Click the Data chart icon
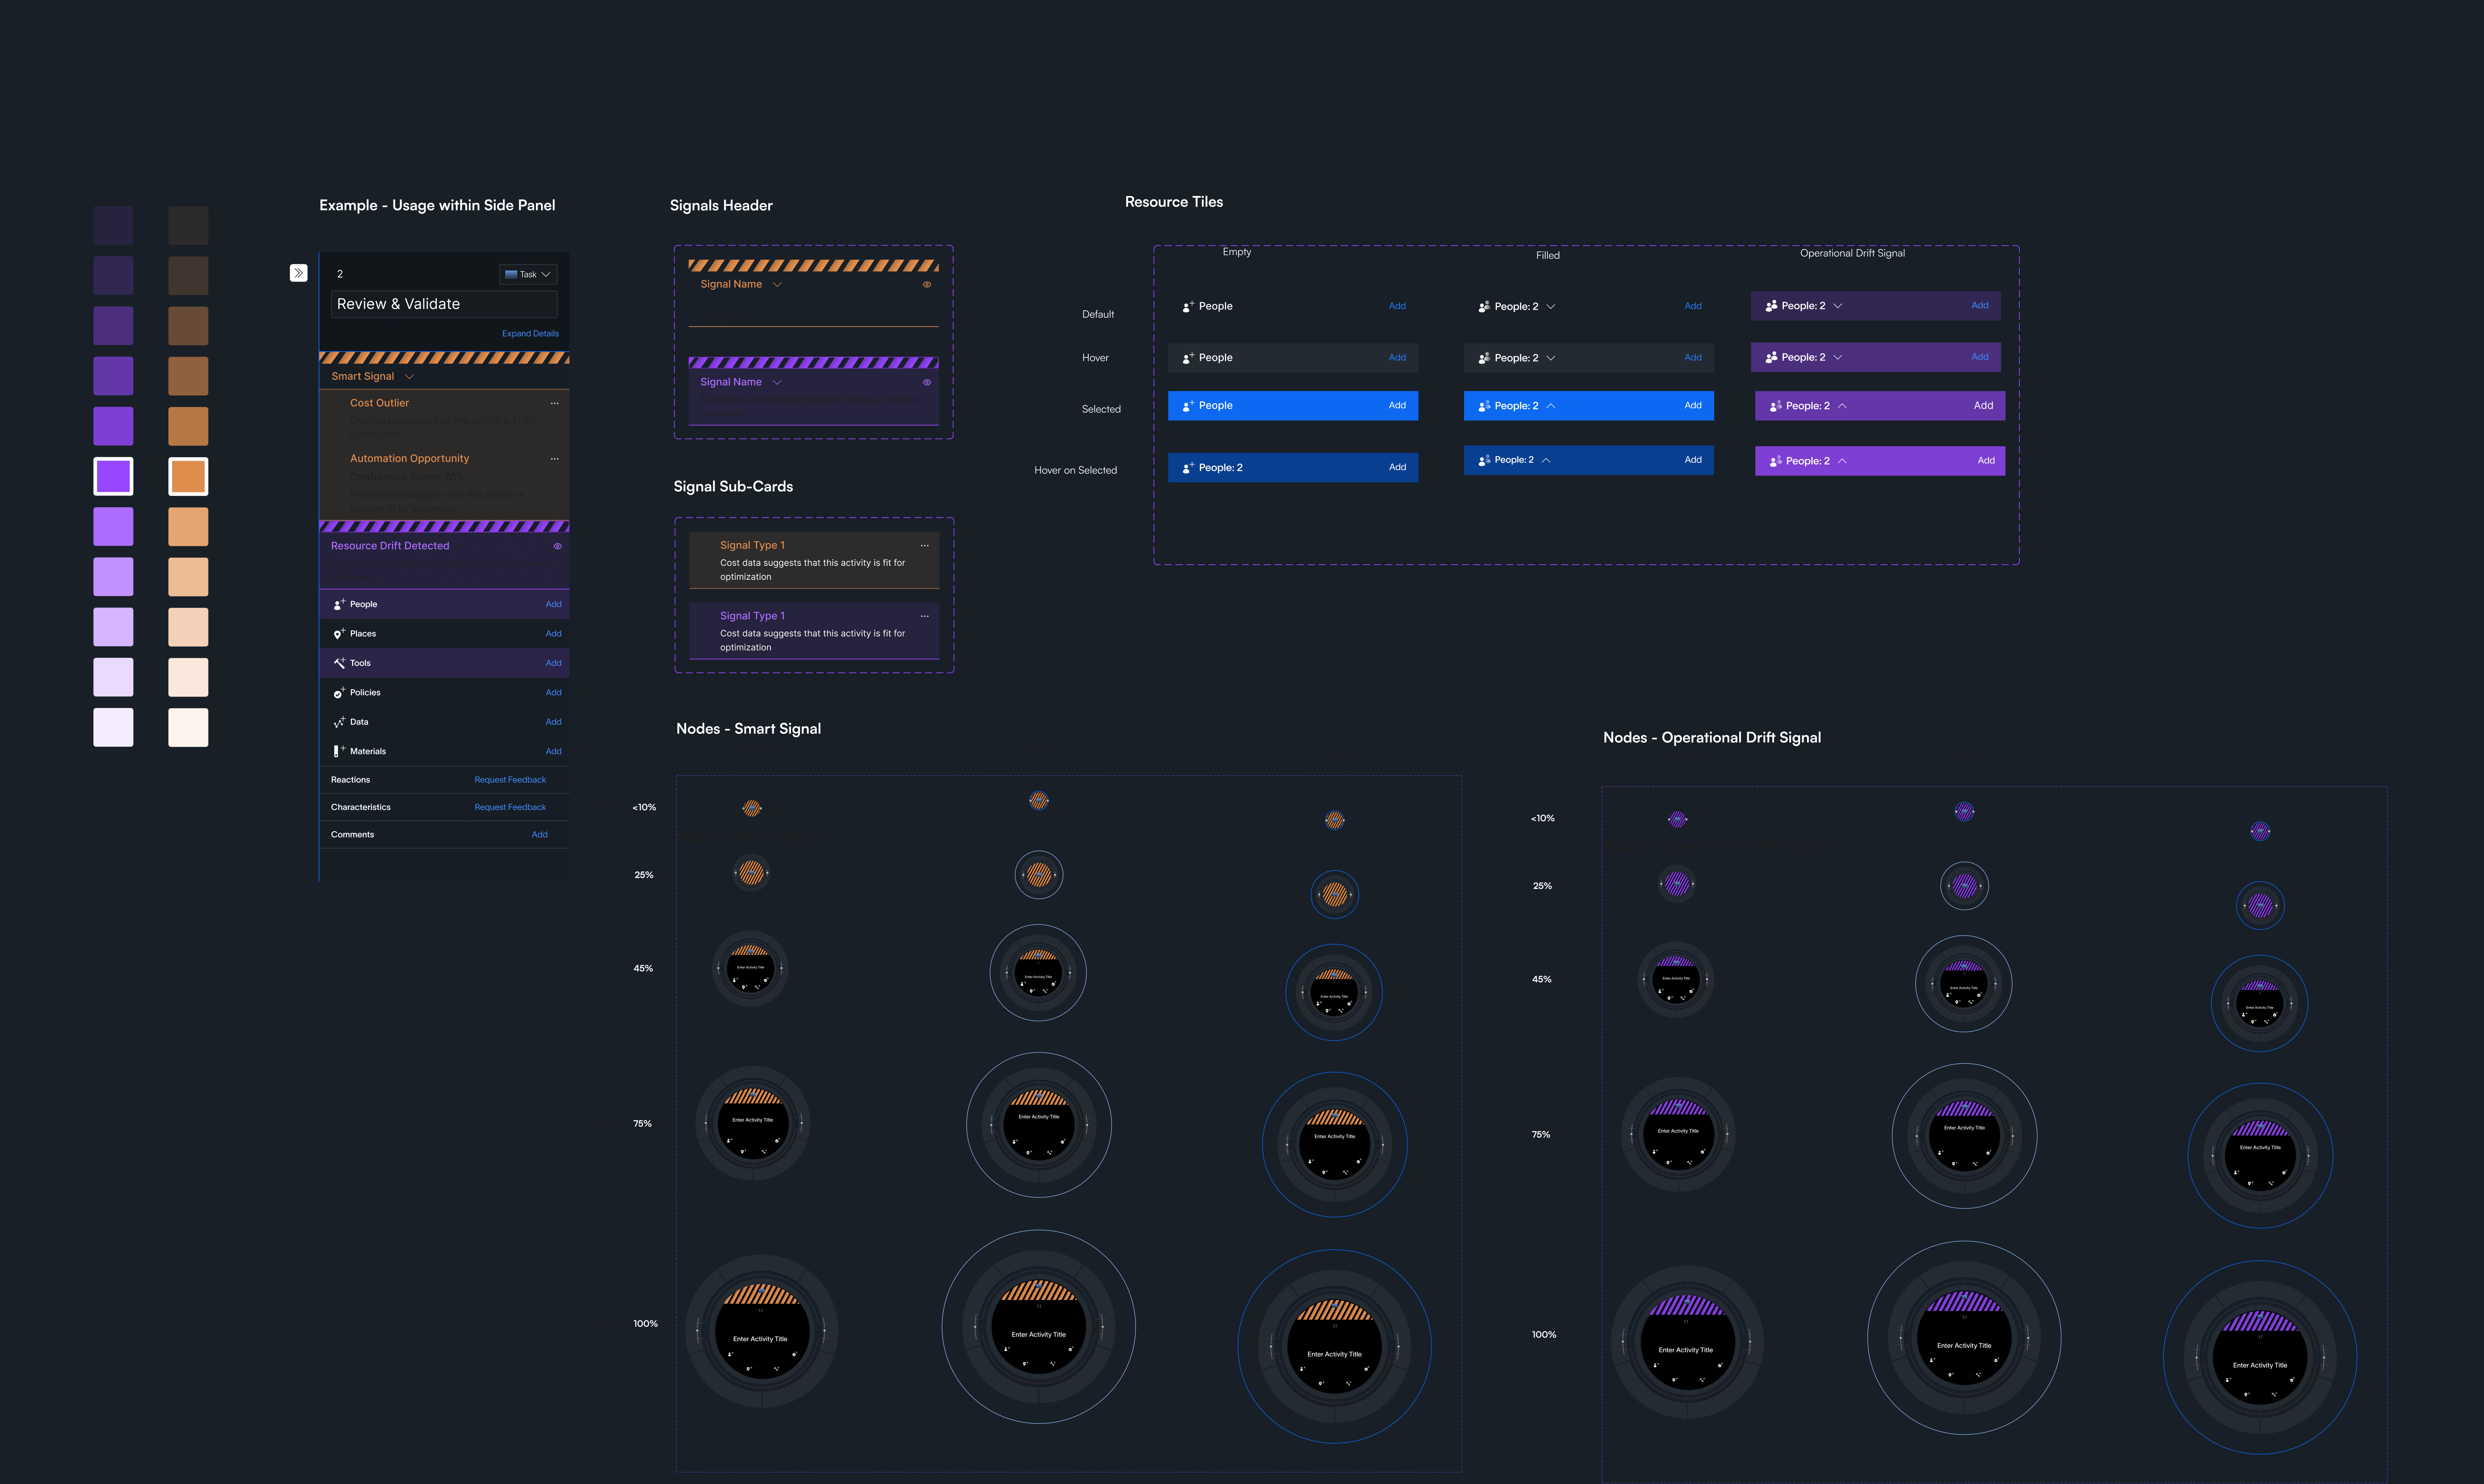 (339, 722)
